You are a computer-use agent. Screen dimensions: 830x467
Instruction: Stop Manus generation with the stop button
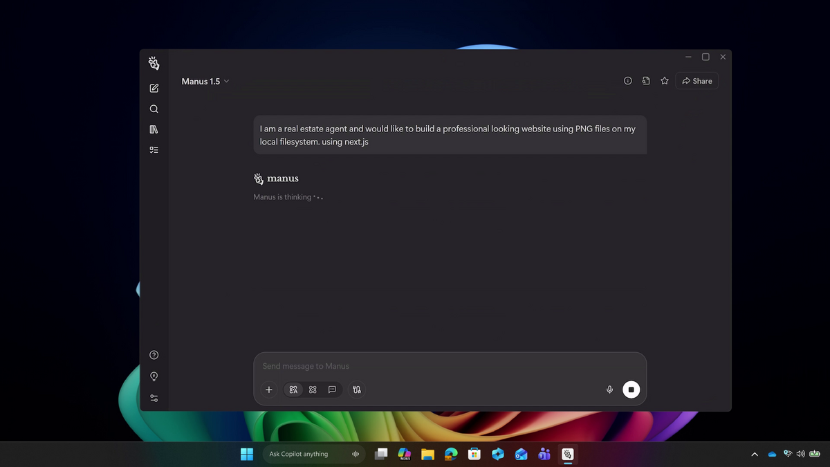pyautogui.click(x=631, y=390)
